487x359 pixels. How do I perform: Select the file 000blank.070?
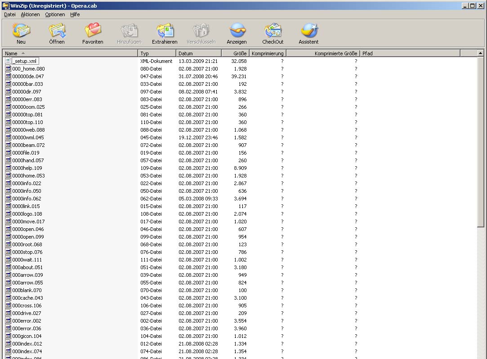[x=27, y=290]
